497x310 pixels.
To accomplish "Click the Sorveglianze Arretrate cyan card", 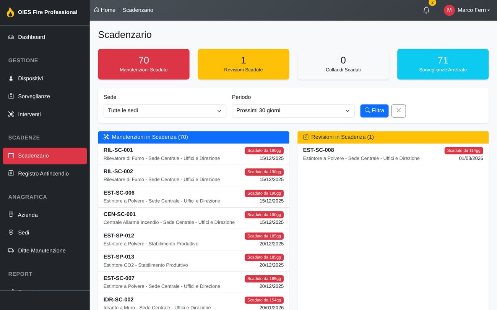I will [443, 64].
